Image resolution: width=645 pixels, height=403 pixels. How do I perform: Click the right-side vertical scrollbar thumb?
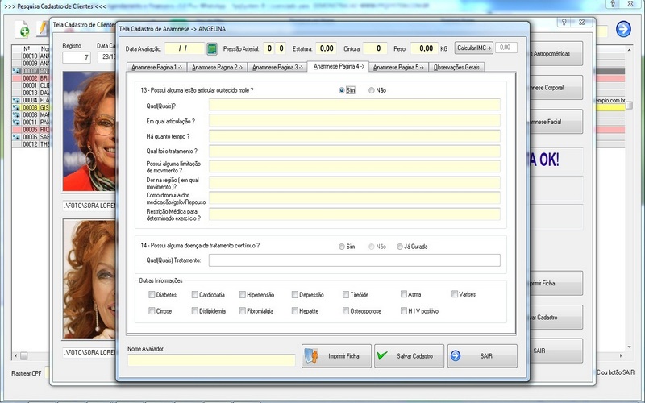click(629, 106)
